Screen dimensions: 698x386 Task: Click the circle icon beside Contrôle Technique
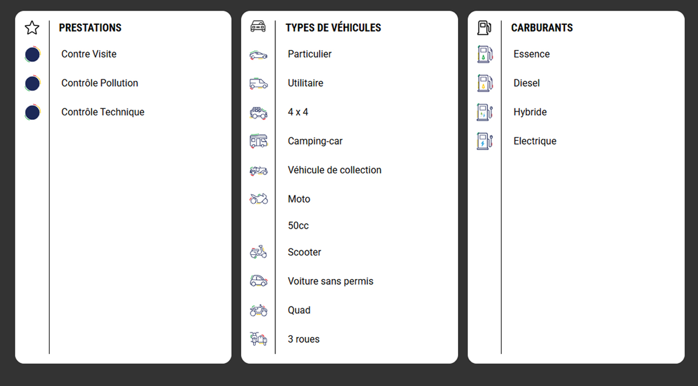33,112
